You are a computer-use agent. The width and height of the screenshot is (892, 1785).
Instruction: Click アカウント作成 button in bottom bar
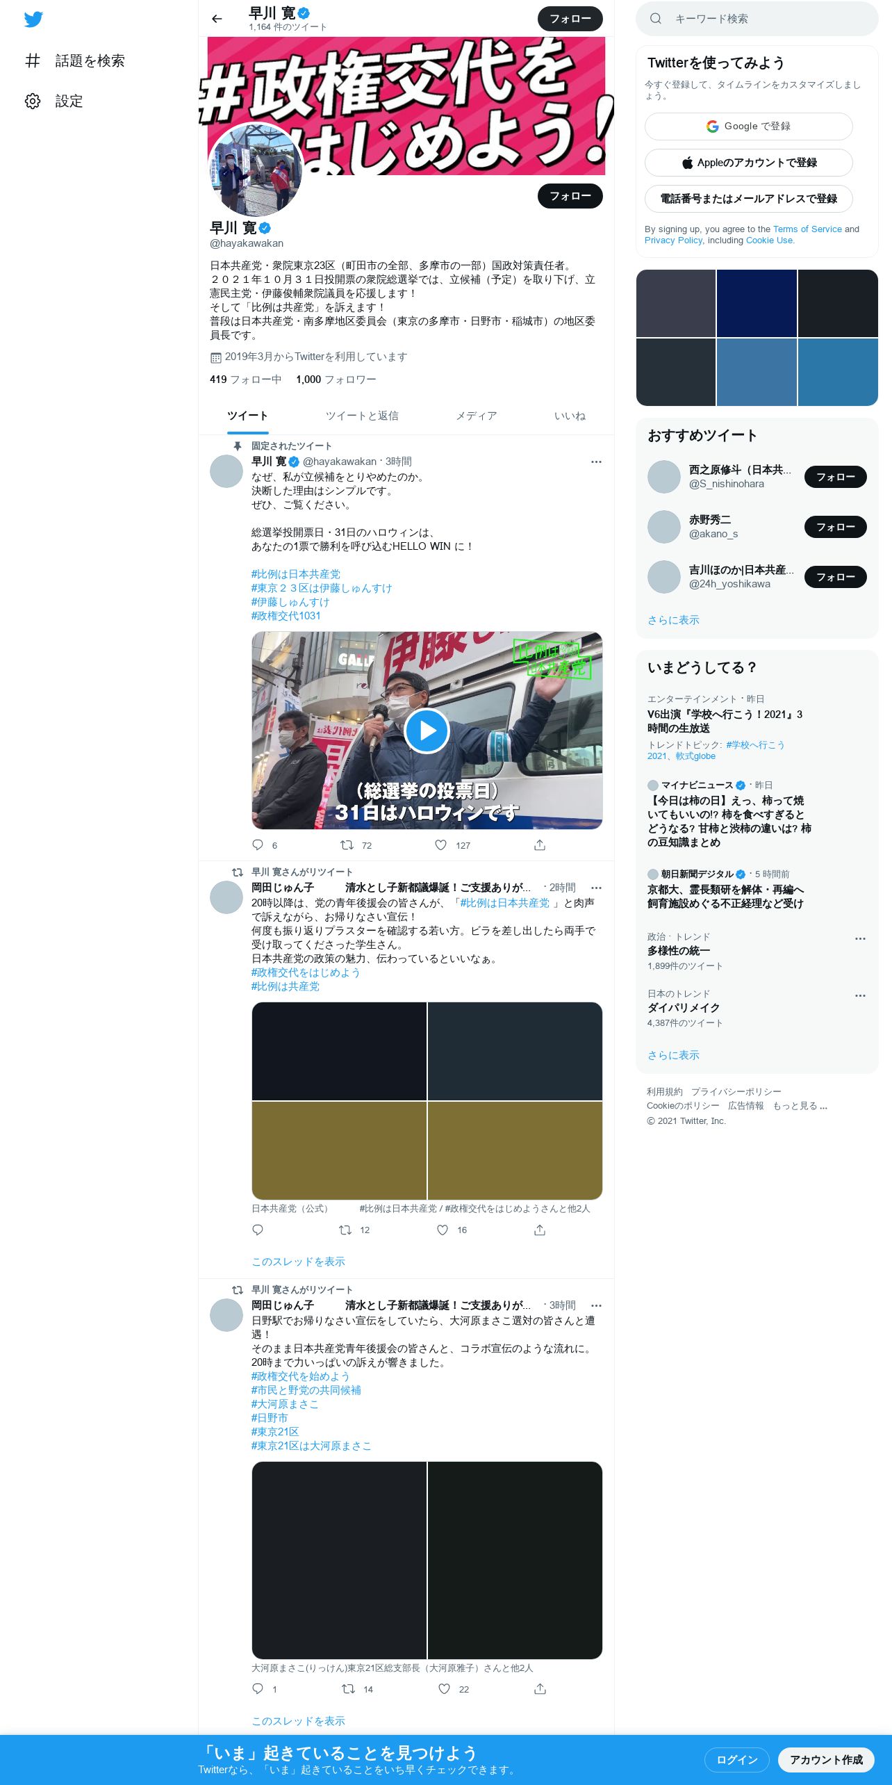[826, 1759]
